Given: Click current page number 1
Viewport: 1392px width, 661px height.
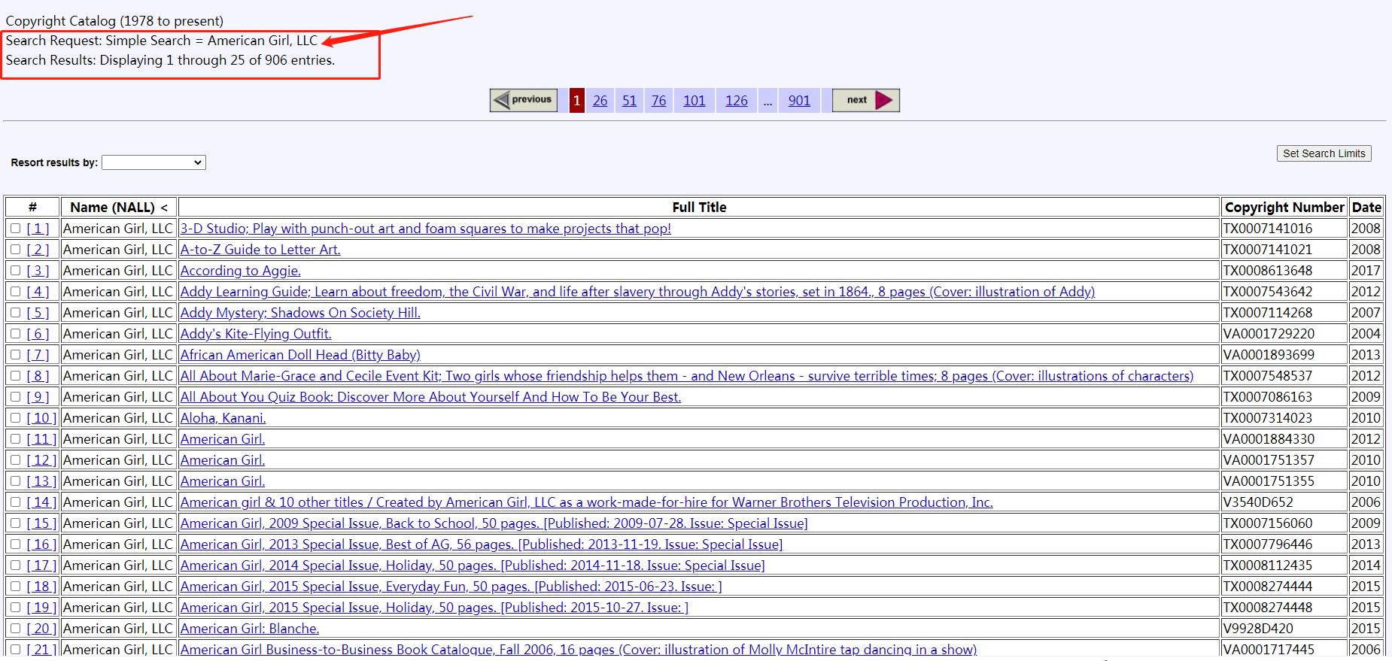Looking at the screenshot, I should coord(576,100).
